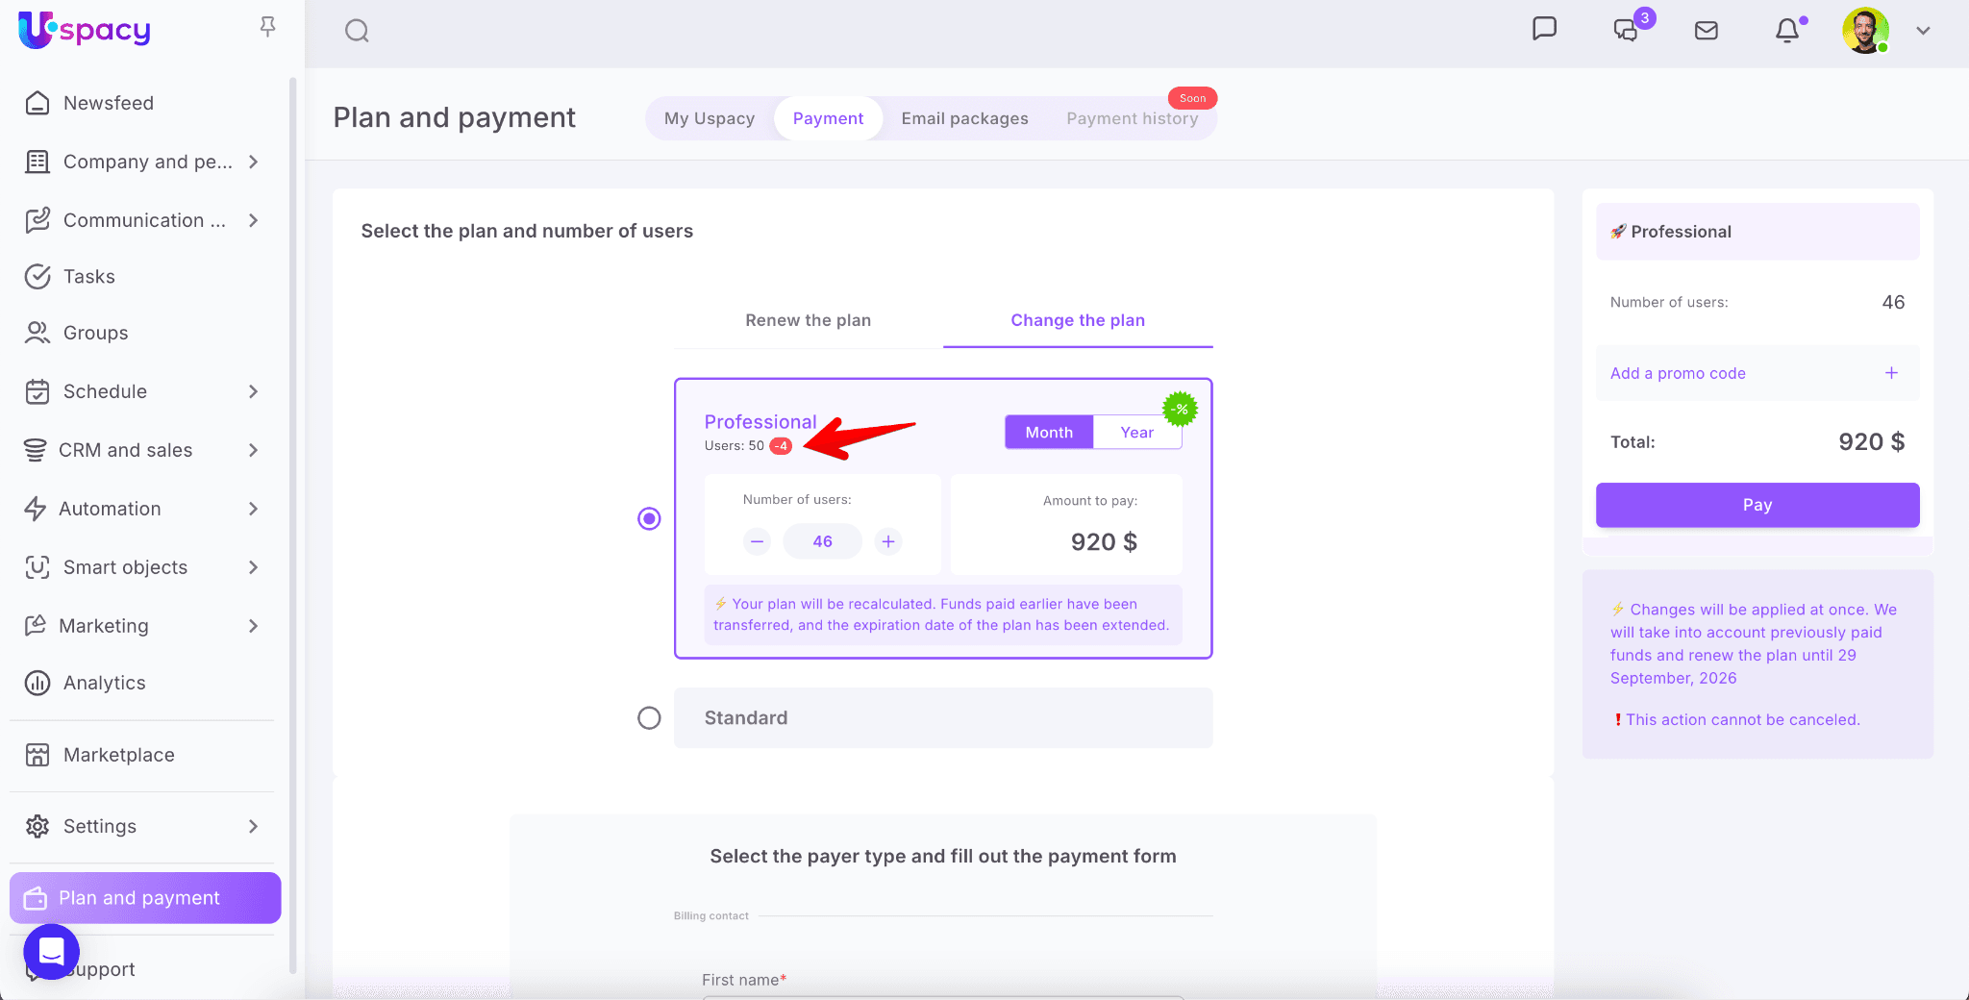The height and width of the screenshot is (1000, 1969).
Task: Decrease number of users with minus
Action: 758,541
